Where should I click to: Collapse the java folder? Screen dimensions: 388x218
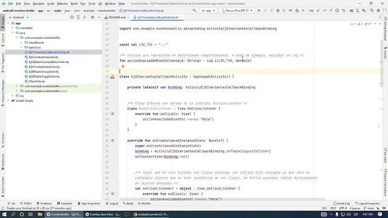tap(13, 33)
